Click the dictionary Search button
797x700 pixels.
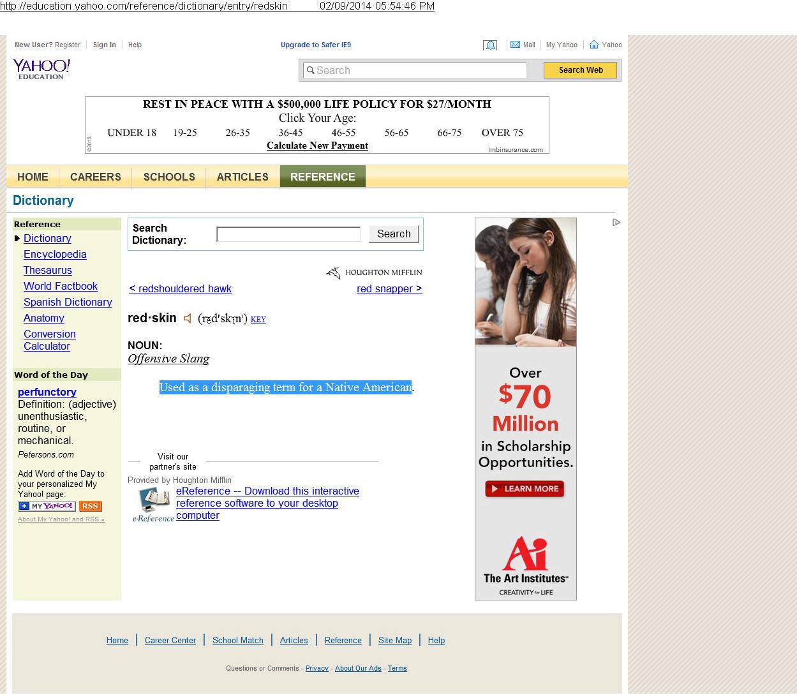(x=394, y=234)
